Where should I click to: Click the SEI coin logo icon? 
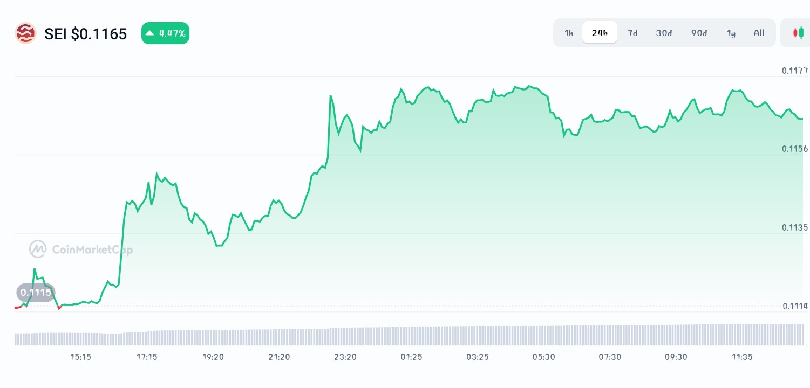coord(25,33)
